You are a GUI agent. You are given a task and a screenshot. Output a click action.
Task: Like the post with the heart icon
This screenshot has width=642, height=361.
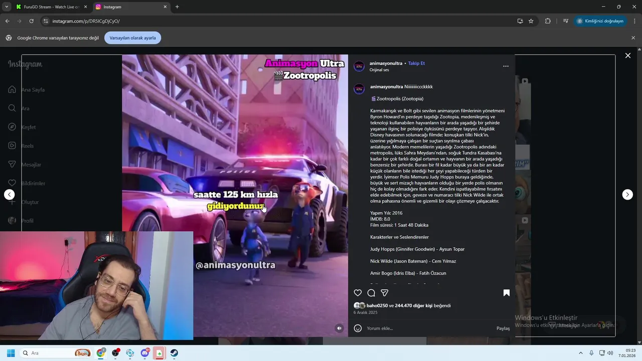point(358,293)
